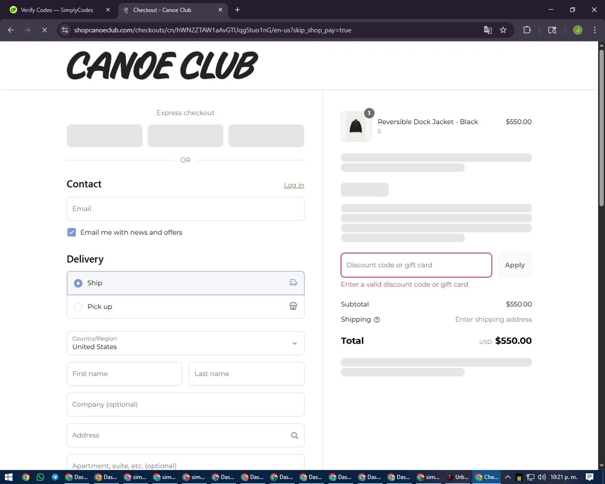Image resolution: width=605 pixels, height=484 pixels.
Task: Click the translate page icon
Action: pyautogui.click(x=488, y=30)
